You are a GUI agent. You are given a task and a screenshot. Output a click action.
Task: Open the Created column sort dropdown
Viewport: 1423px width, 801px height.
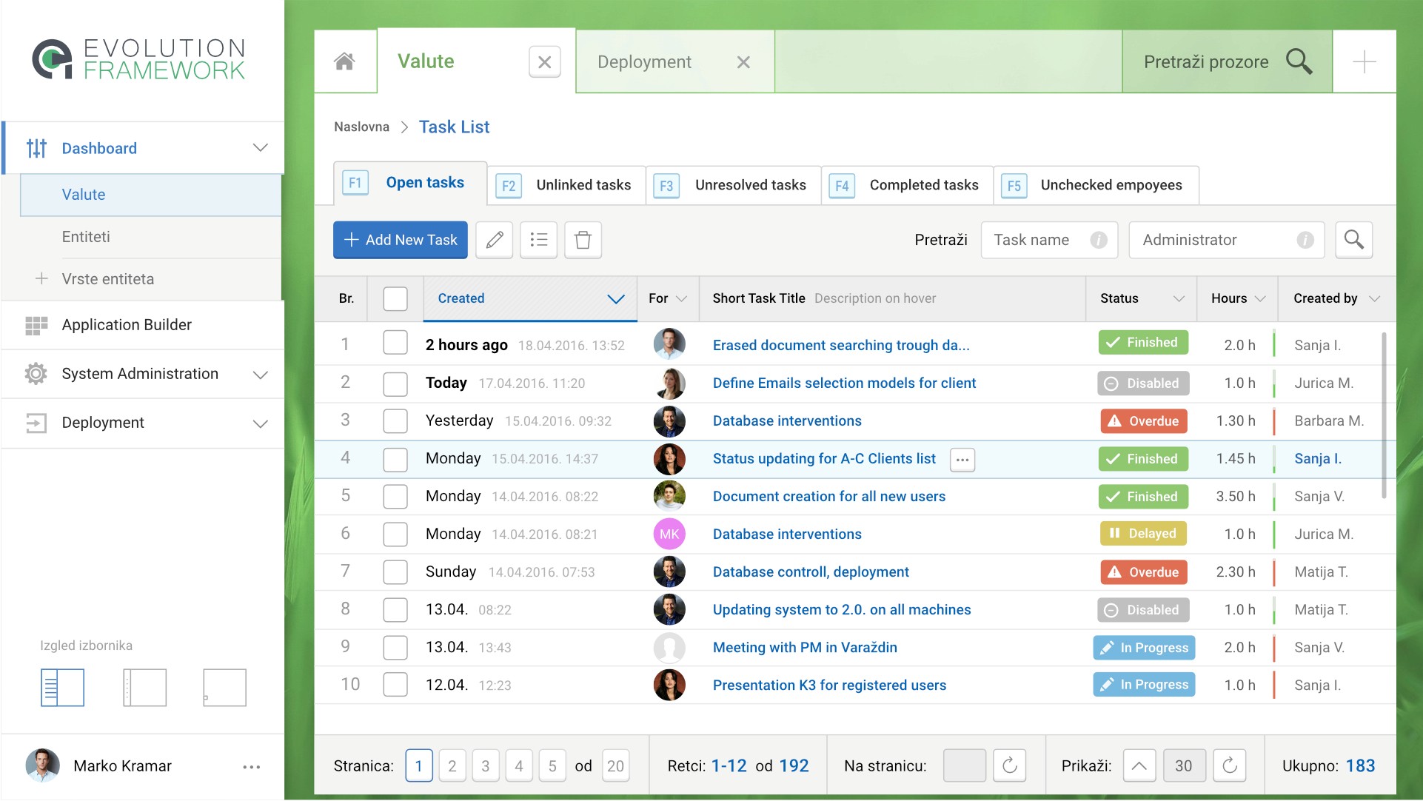(x=615, y=298)
